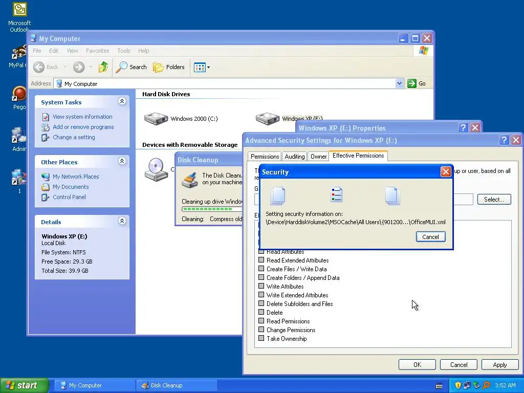Screen dimensions: 524x393
Task: Open Control Panel link in Other Places
Action: tap(69, 197)
